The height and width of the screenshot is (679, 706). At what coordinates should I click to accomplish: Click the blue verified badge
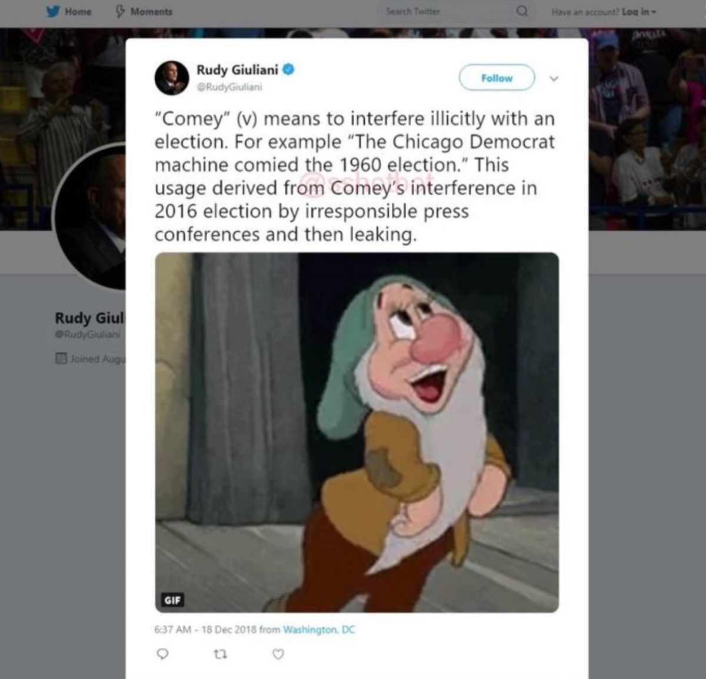(x=288, y=69)
